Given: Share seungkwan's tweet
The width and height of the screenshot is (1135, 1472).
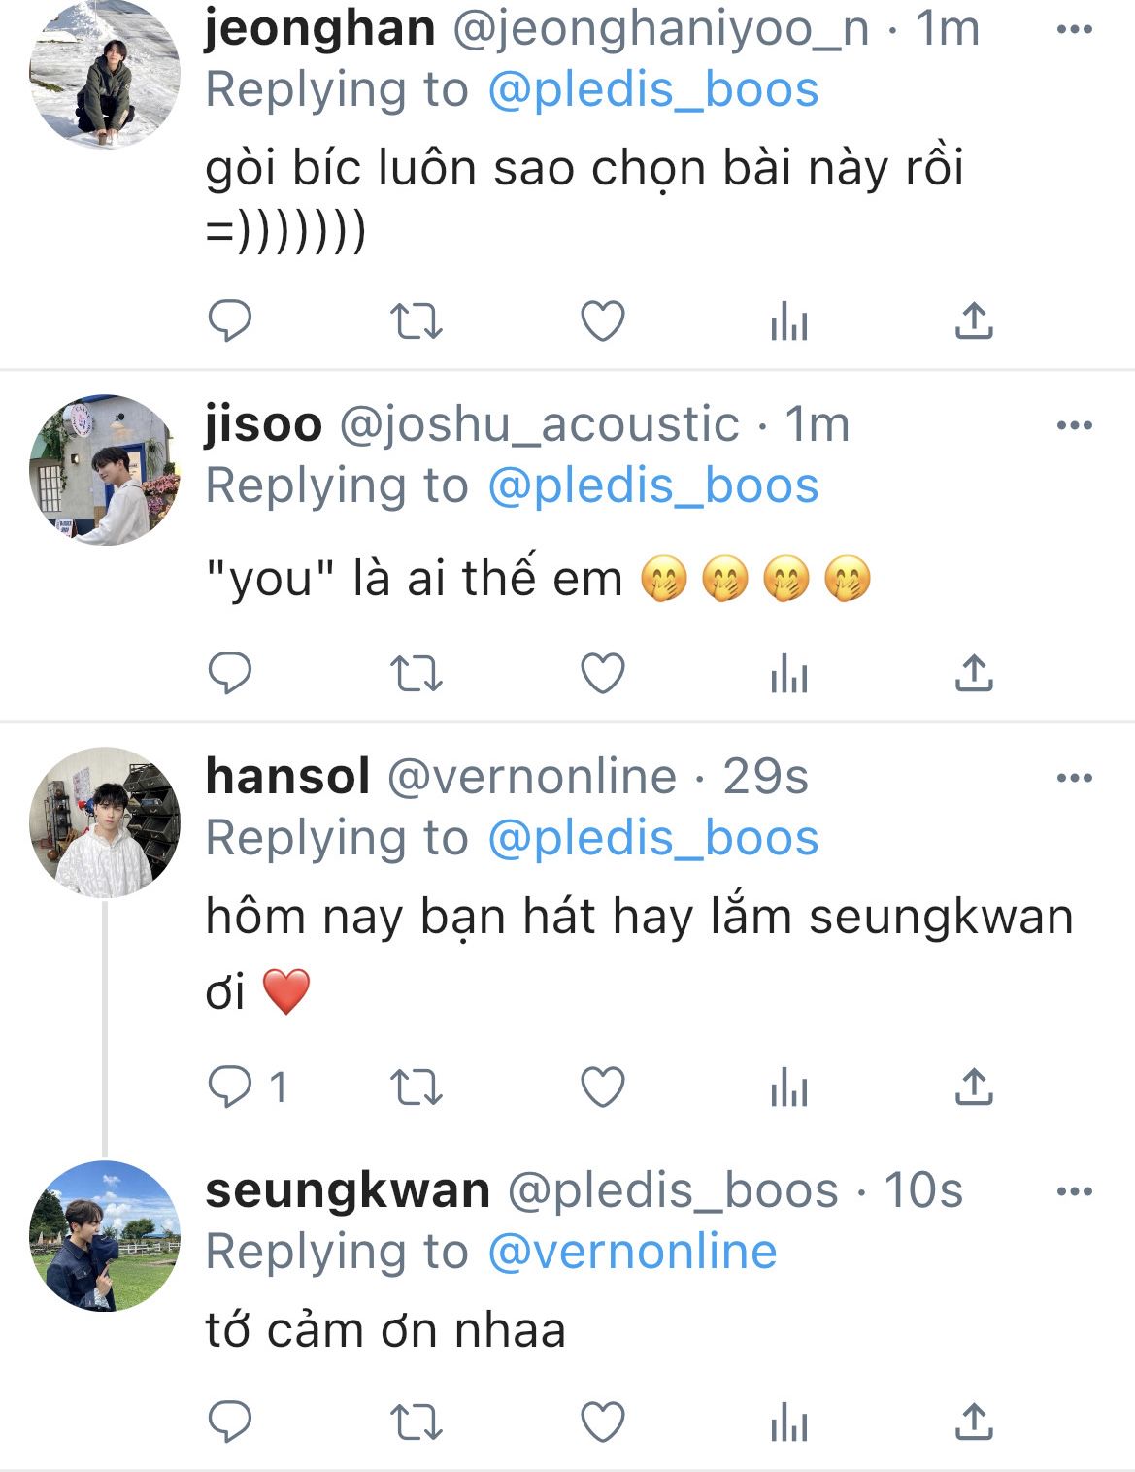Looking at the screenshot, I should tap(973, 1423).
